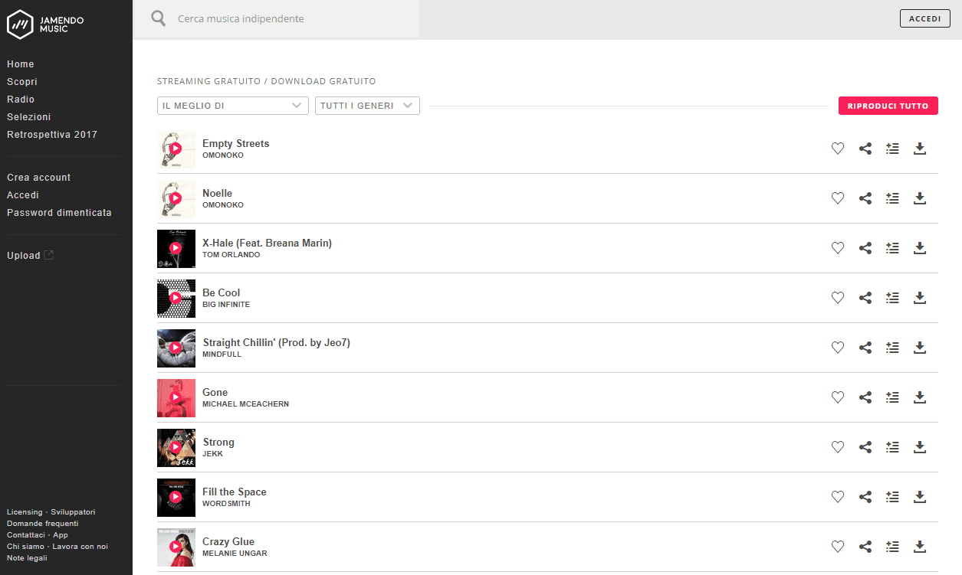Like the Empty Streets track

[838, 149]
